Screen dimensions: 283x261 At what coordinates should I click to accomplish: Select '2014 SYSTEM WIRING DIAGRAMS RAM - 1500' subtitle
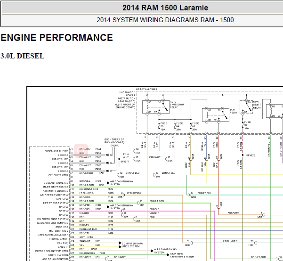(x=165, y=20)
